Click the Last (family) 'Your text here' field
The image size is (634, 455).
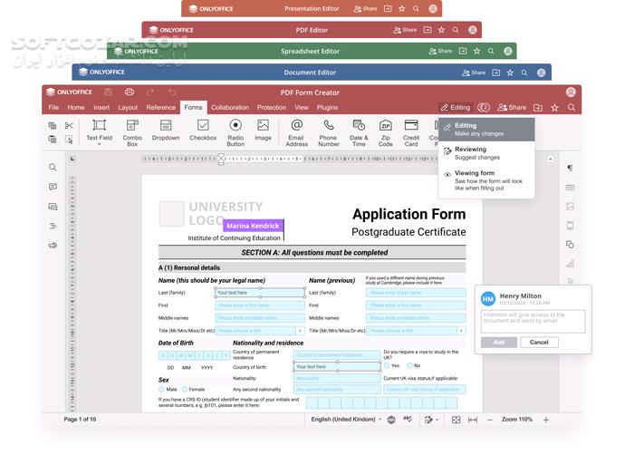260,292
